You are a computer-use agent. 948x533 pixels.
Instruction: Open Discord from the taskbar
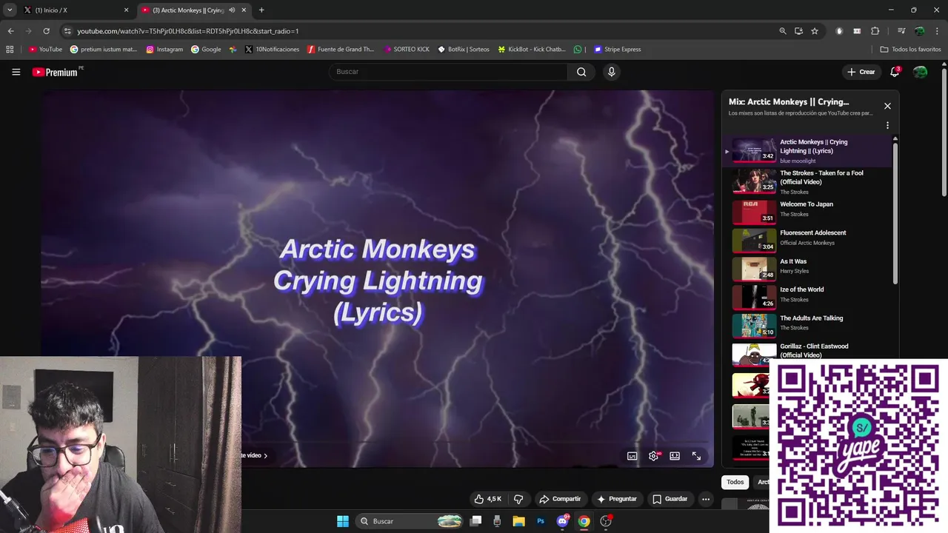coord(562,521)
